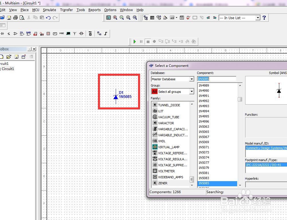Image resolution: width=287 pixels, height=220 pixels.
Task: Open Capture Screen Area tool
Action: tap(195, 18)
